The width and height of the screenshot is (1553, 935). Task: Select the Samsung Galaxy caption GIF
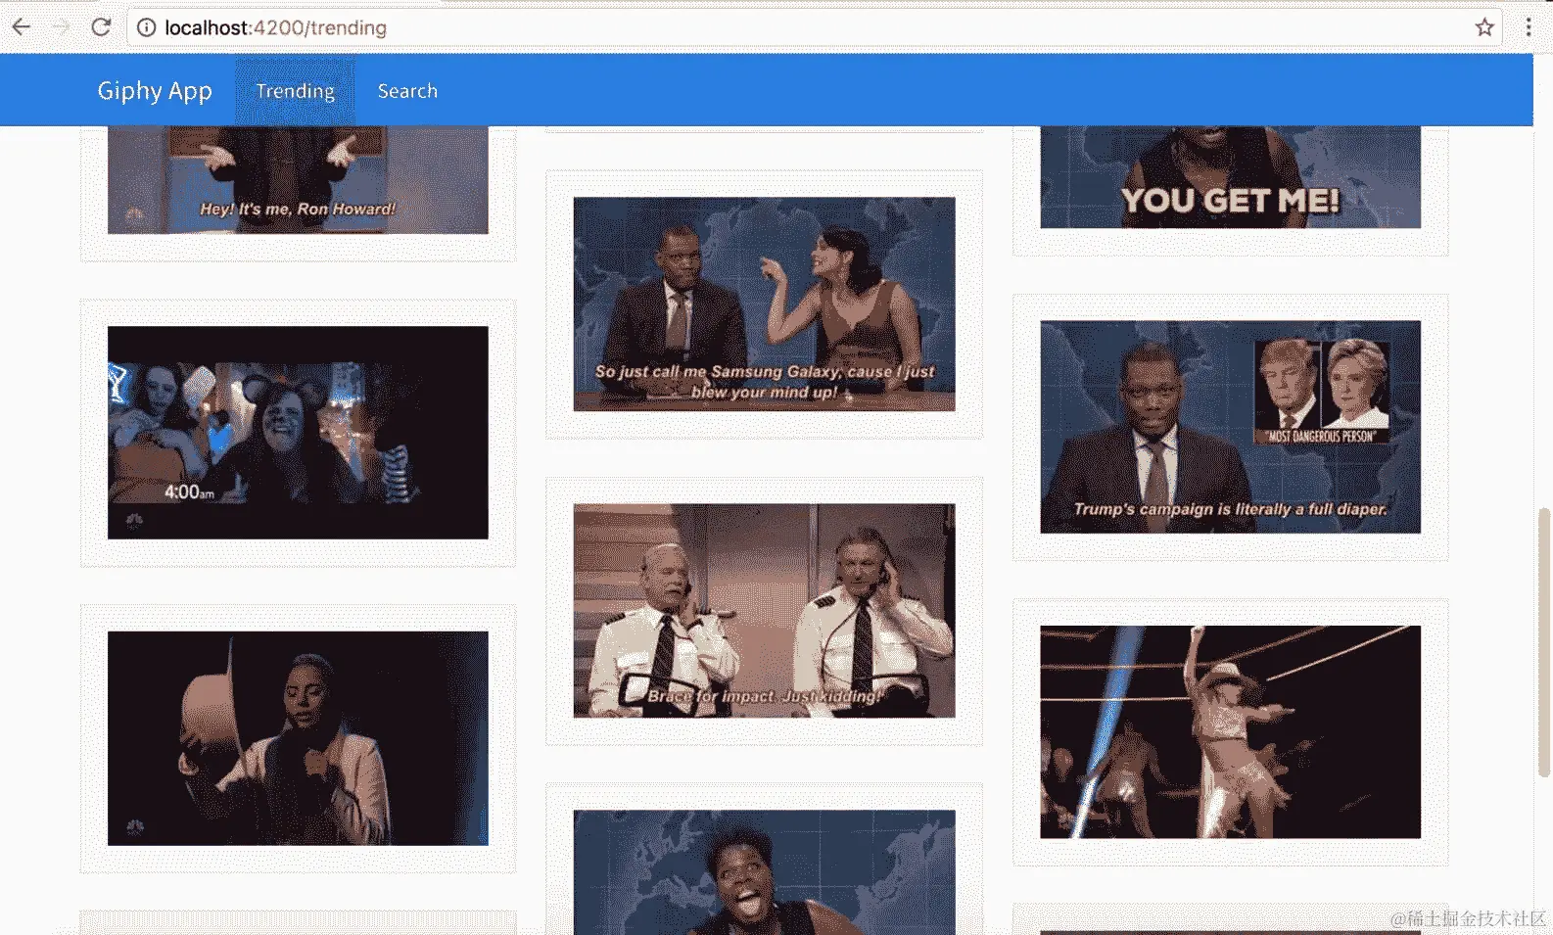coord(764,304)
